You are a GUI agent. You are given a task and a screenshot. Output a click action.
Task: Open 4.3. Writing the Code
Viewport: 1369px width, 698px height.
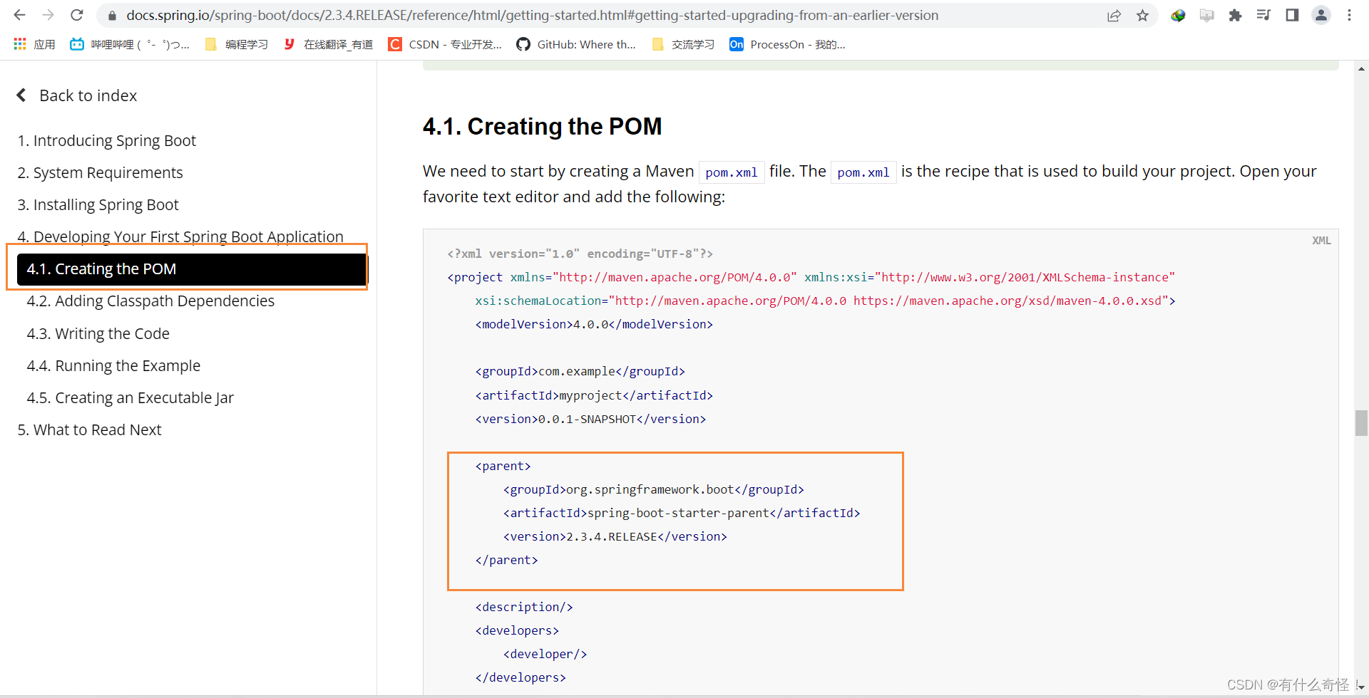tap(98, 334)
